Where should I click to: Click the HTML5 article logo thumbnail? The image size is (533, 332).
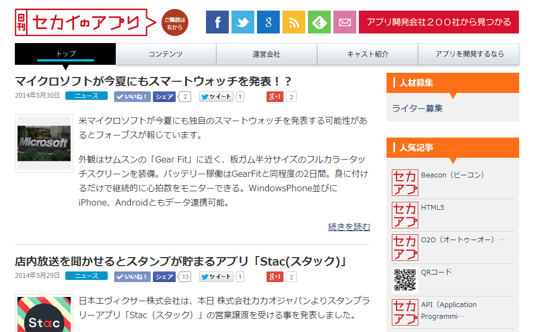click(x=405, y=215)
